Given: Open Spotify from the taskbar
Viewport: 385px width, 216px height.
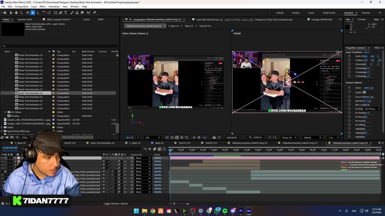Looking at the screenshot, I should point(225,211).
